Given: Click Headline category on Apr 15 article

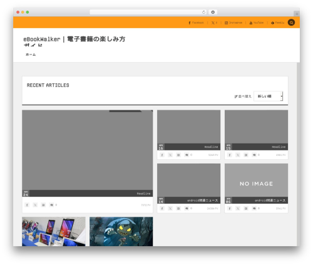Looking at the screenshot, I should [x=279, y=147].
